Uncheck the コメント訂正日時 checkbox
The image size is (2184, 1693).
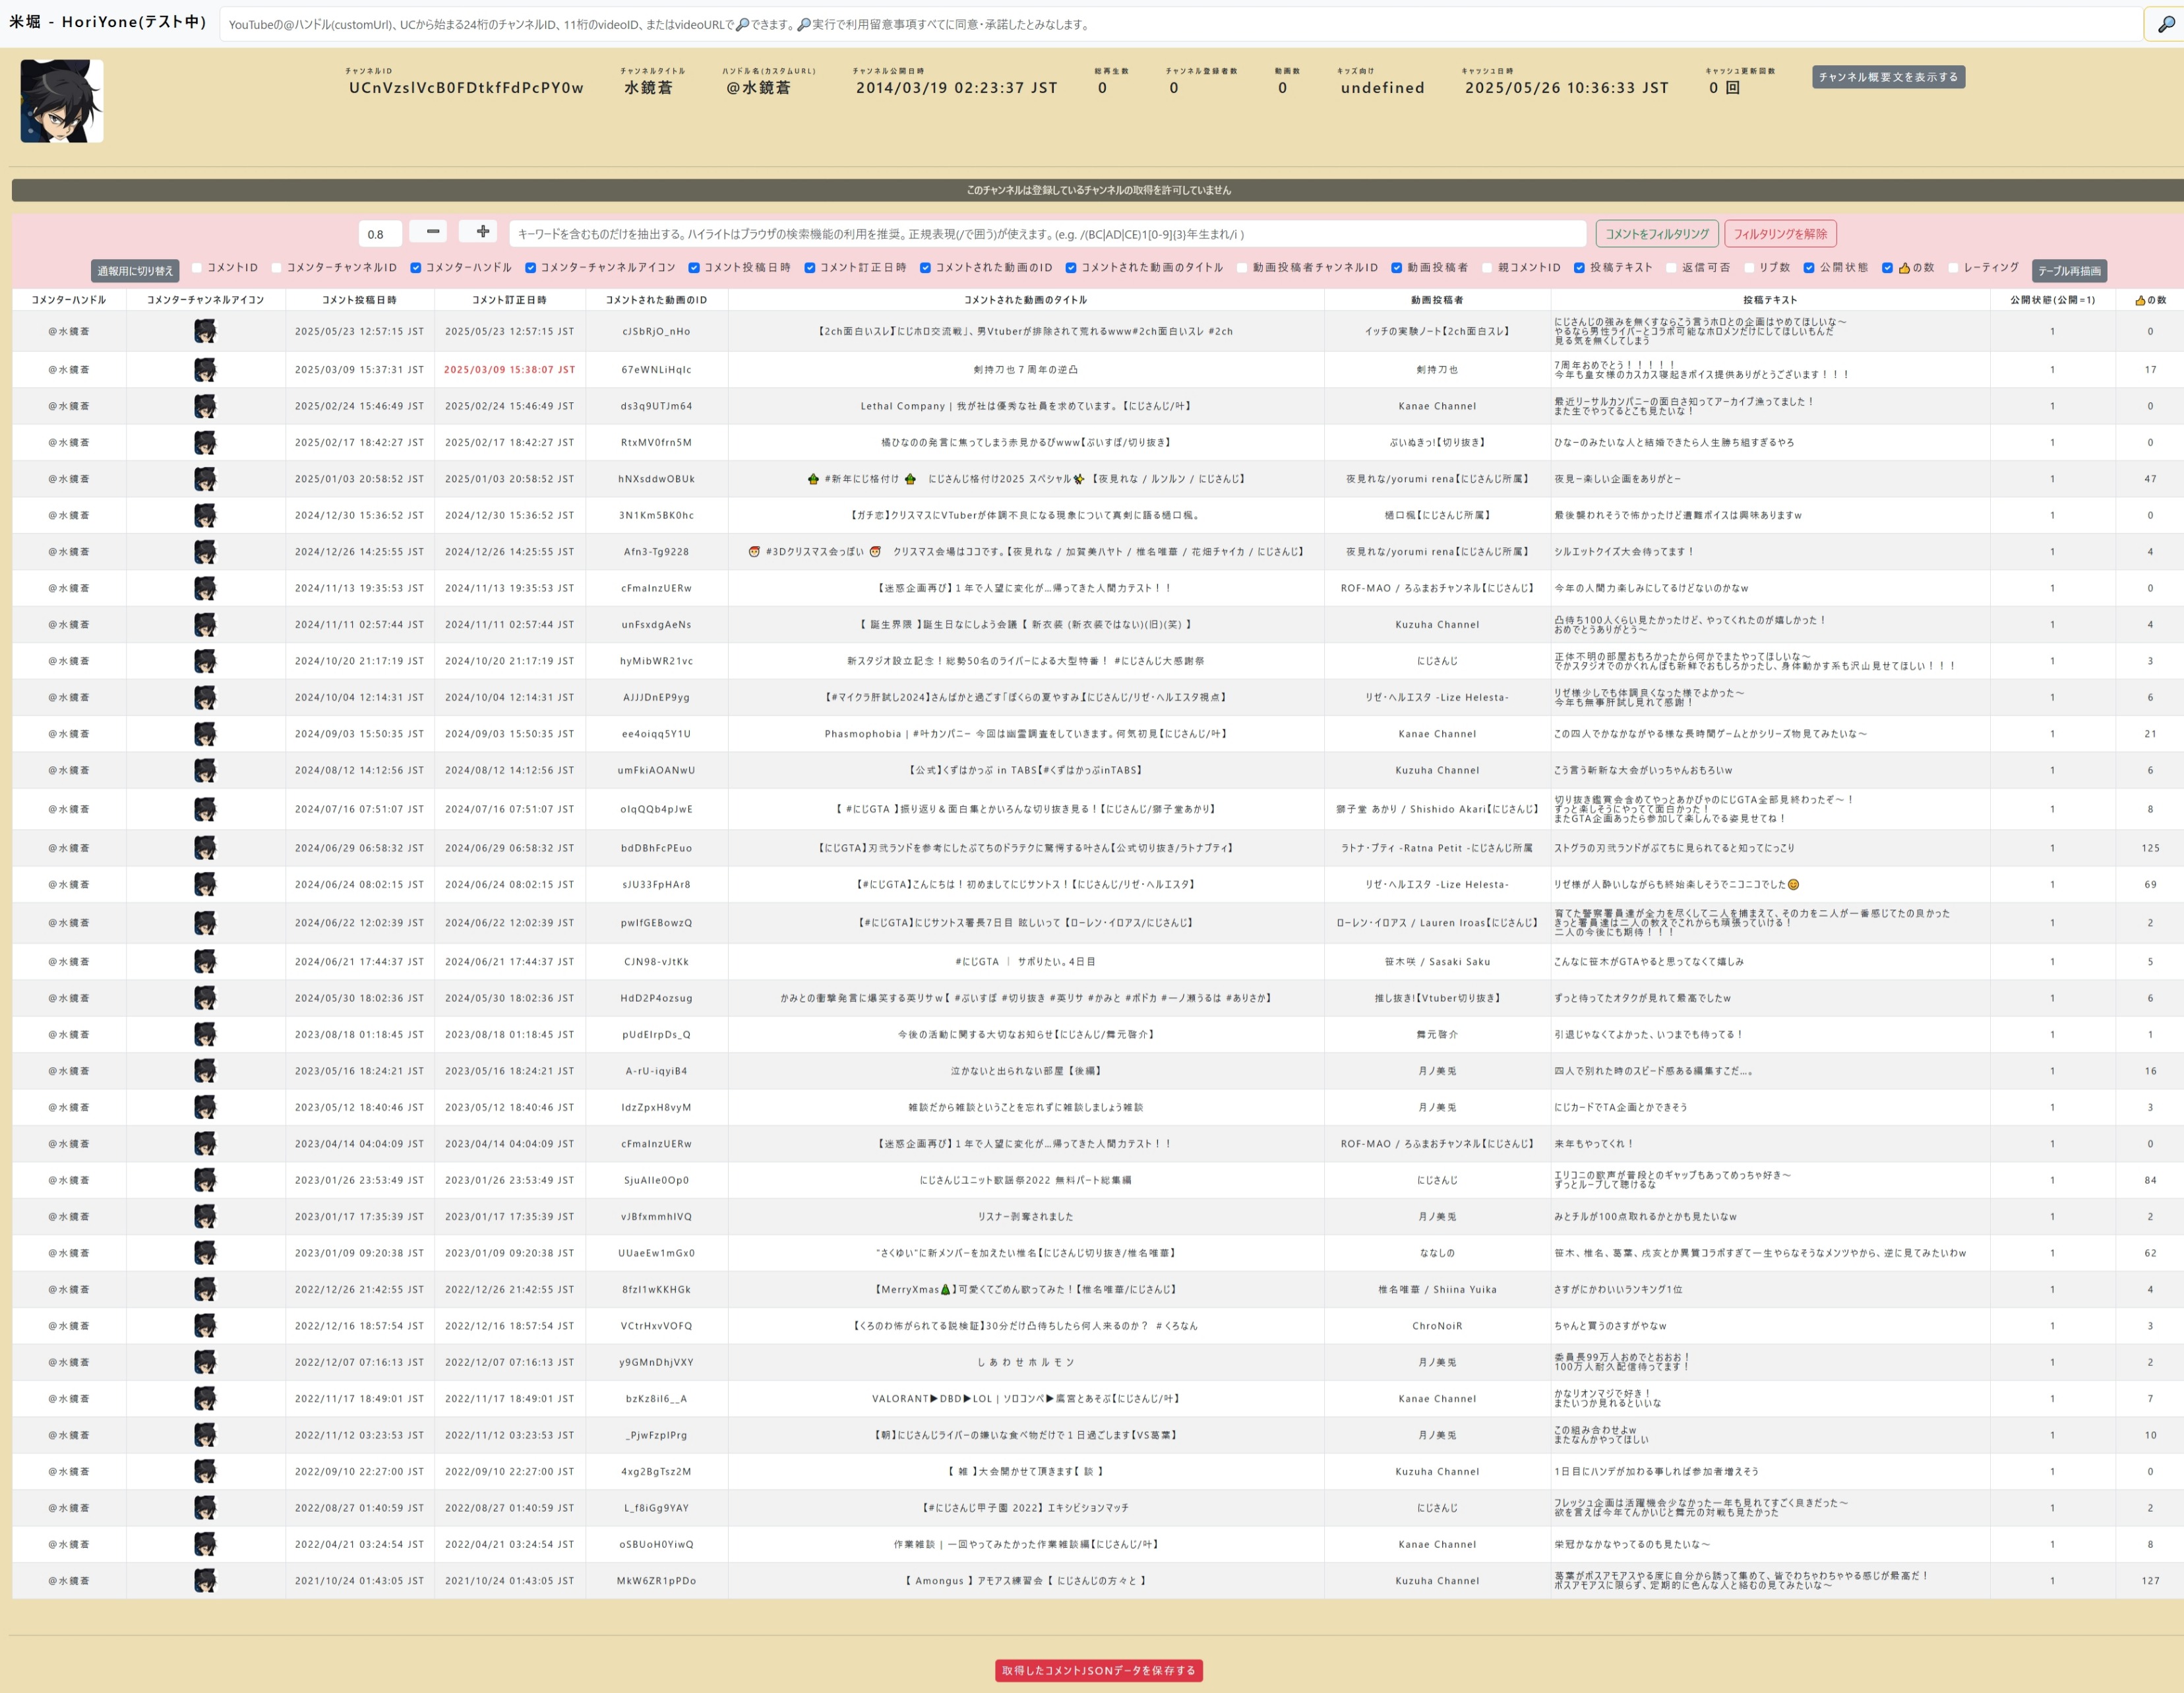tap(810, 268)
